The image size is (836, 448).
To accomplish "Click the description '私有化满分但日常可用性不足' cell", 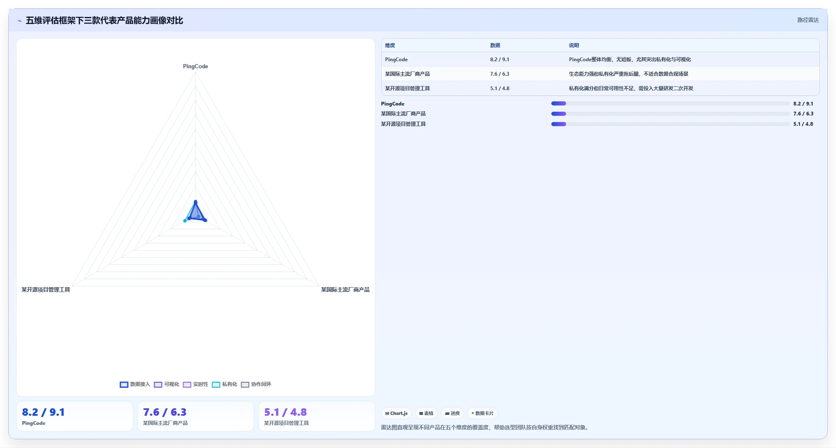I will click(x=631, y=89).
